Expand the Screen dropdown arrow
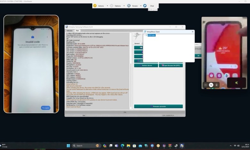250x150 pixels. click(x=141, y=6)
